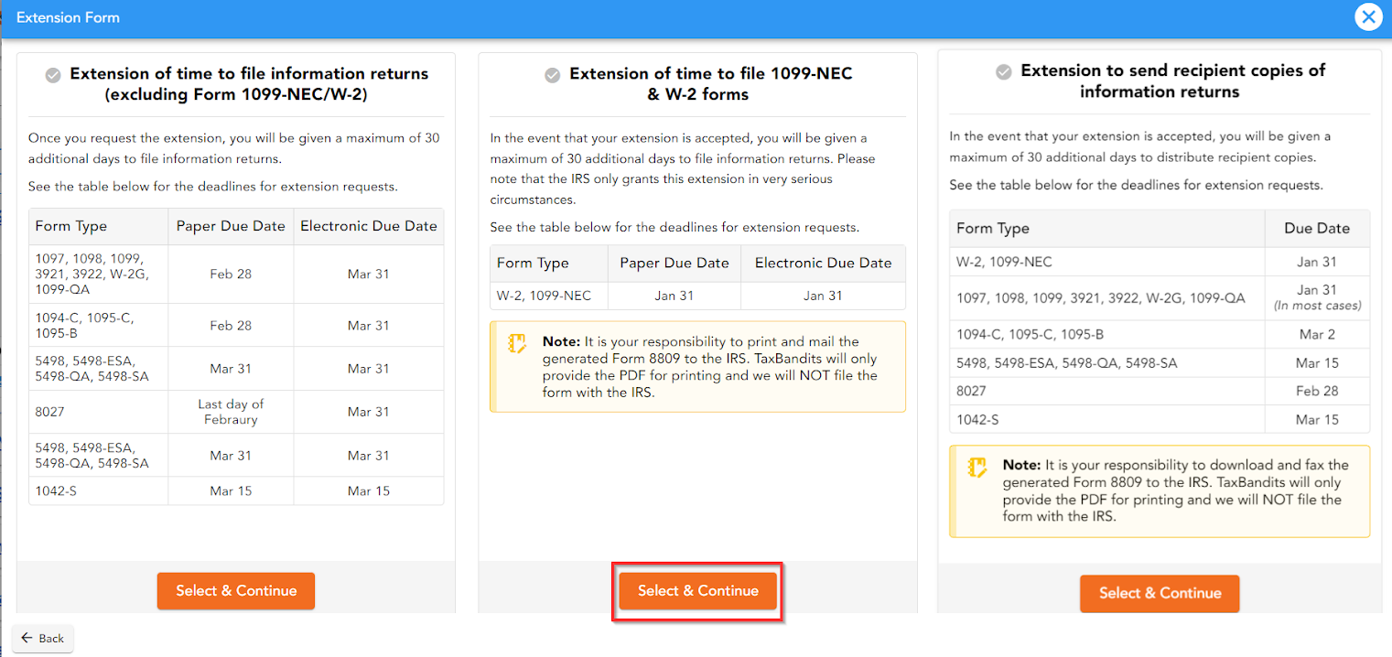Go back using the Back button
This screenshot has width=1392, height=657.
click(x=43, y=639)
